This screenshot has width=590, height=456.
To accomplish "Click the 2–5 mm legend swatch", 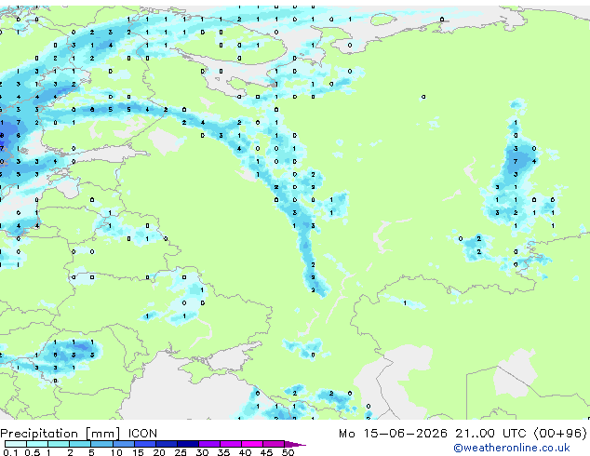I will click(80, 444).
